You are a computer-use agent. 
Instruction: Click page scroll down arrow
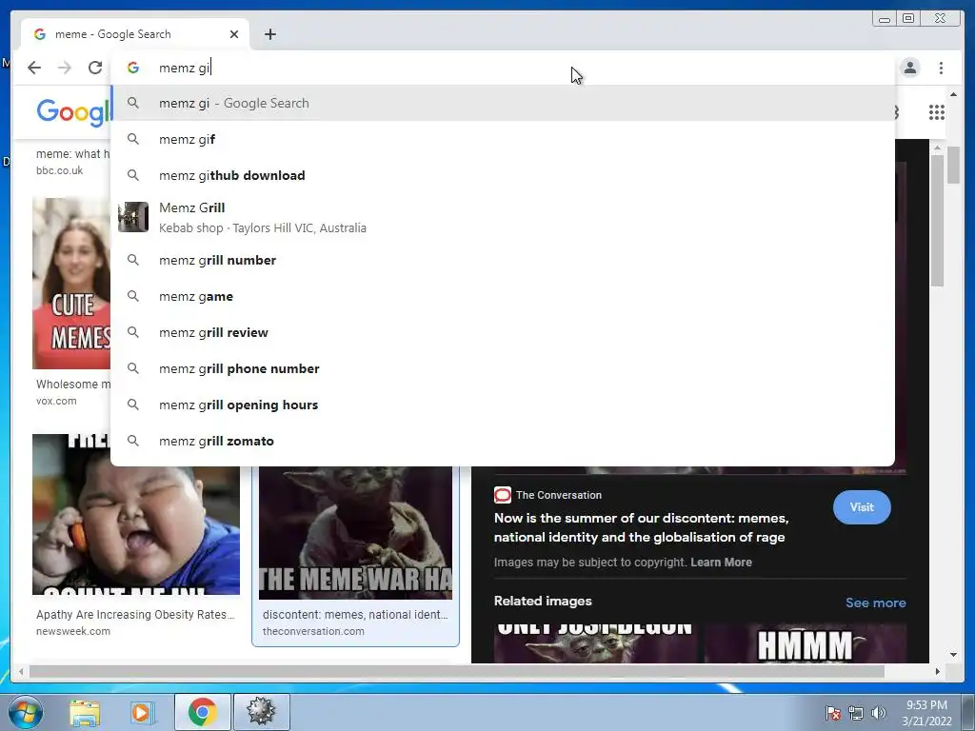click(x=954, y=655)
